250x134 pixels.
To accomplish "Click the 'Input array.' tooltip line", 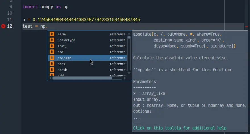I will pos(147,100).
